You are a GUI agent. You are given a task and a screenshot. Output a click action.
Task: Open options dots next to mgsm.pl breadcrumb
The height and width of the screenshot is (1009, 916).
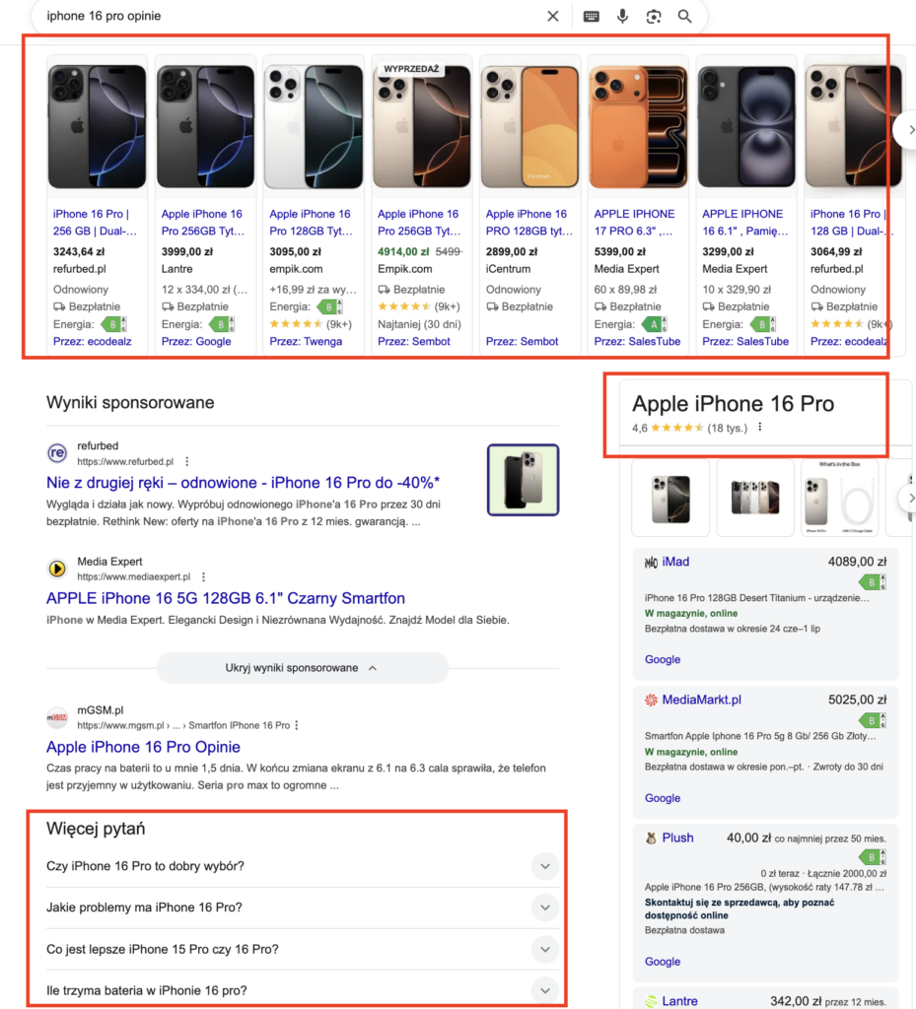pyautogui.click(x=296, y=725)
